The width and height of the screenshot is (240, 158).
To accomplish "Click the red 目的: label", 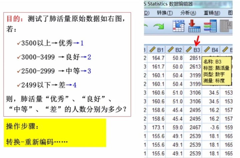I will [15, 19].
